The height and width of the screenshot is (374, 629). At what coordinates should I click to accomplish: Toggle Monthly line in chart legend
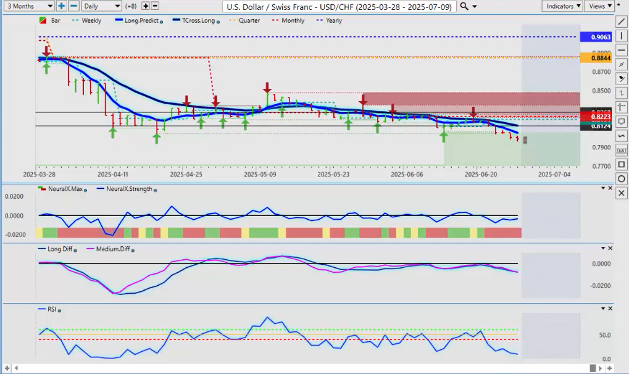click(292, 20)
